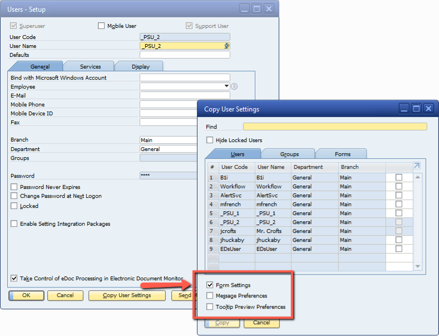Maximize the Users - Setup window
Screen dimensions: 439x336
257,9
